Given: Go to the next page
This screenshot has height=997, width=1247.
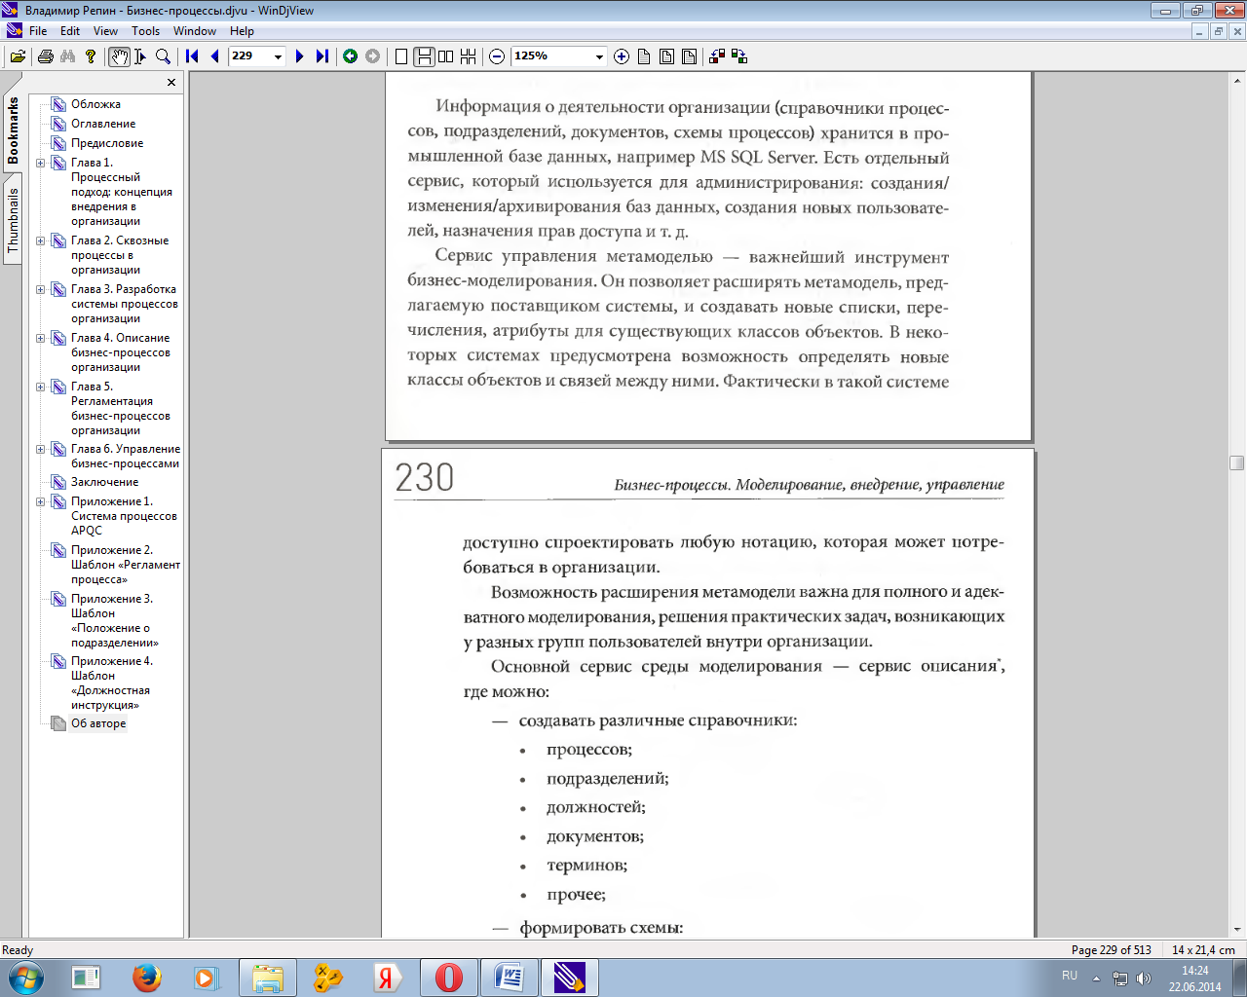Looking at the screenshot, I should (300, 56).
